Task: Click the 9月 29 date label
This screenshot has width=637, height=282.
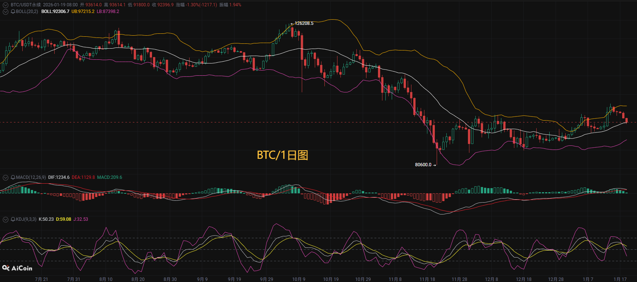Action: pos(266,279)
